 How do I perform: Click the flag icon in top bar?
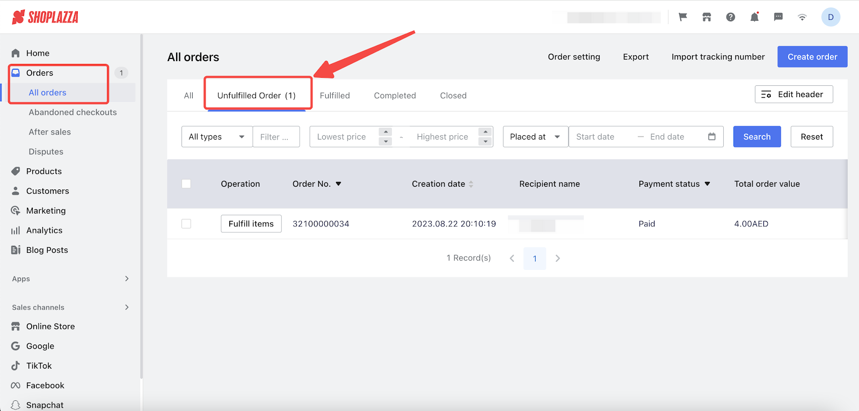(683, 17)
